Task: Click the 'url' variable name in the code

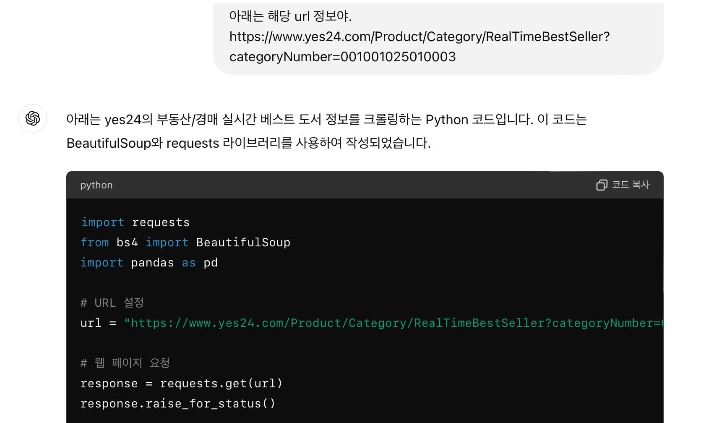Action: 91,323
